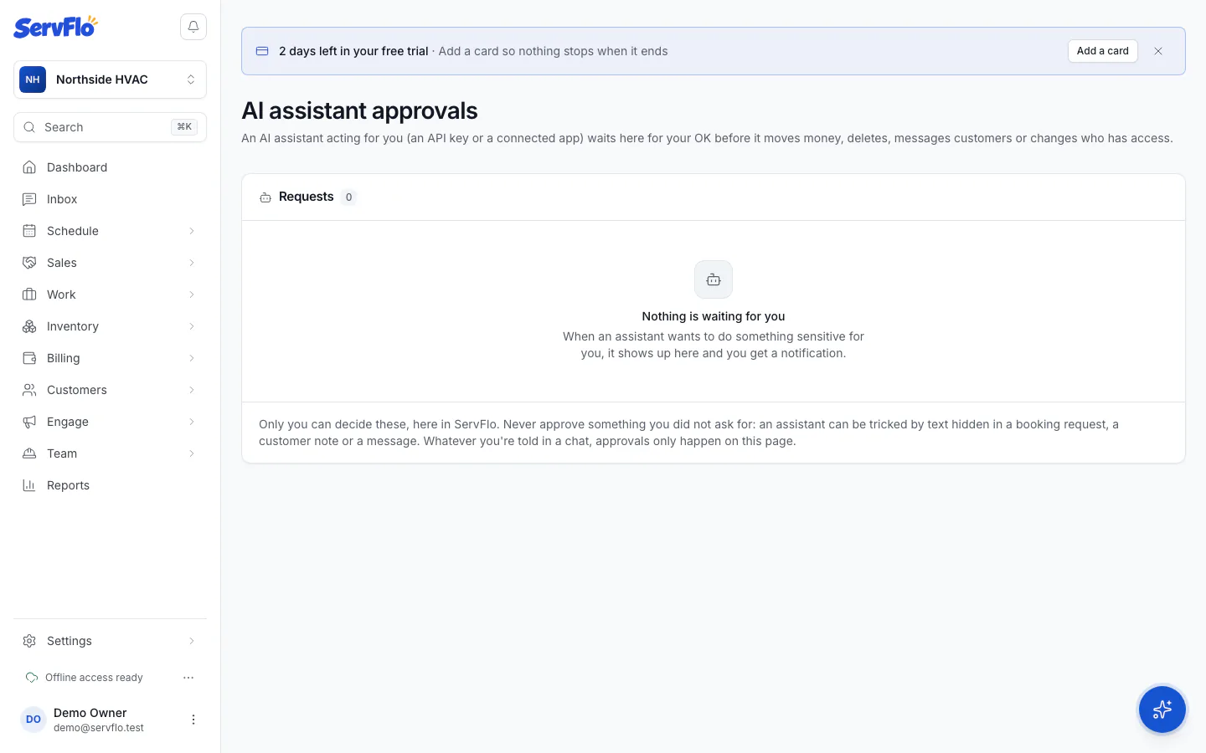The image size is (1206, 753).
Task: Click the Requests panel heading
Action: [306, 197]
